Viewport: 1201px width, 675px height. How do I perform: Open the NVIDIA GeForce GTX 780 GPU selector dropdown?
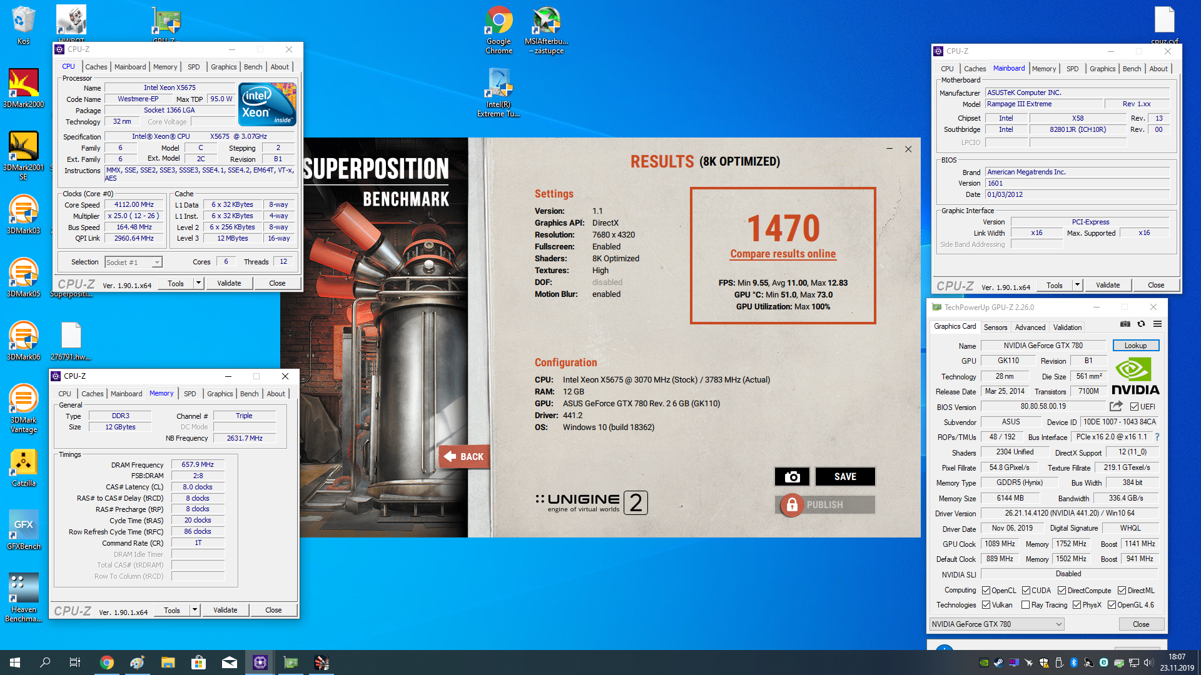[996, 624]
